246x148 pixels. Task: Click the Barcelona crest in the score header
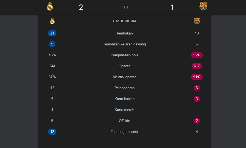[203, 7]
